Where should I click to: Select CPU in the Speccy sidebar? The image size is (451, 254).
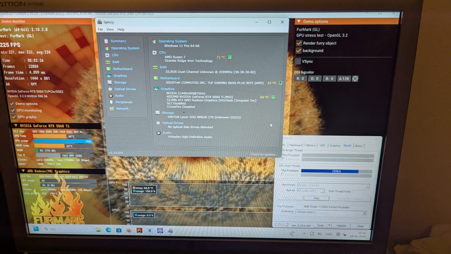pyautogui.click(x=115, y=55)
